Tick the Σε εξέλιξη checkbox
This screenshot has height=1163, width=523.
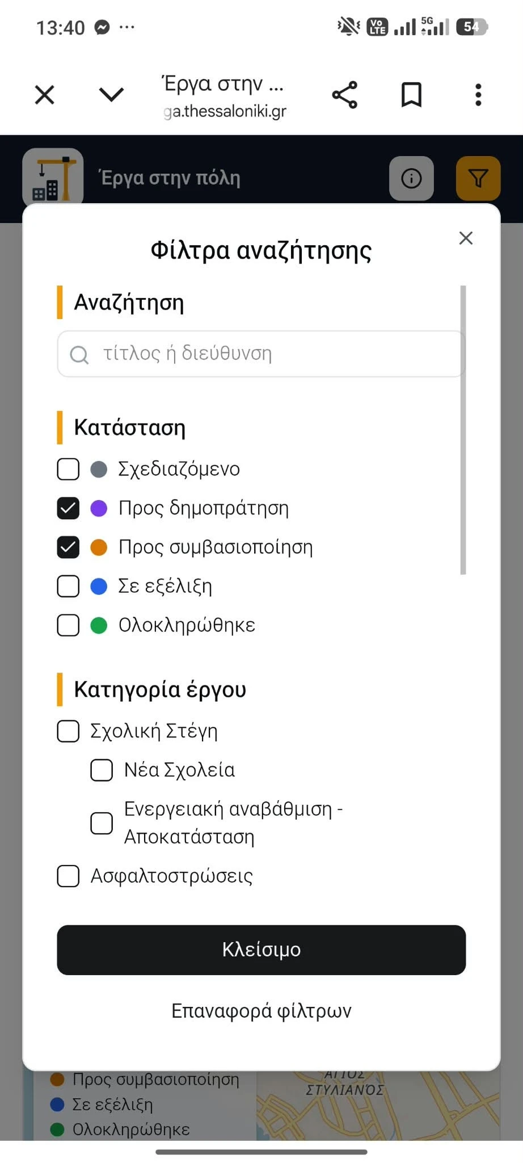[x=68, y=586]
